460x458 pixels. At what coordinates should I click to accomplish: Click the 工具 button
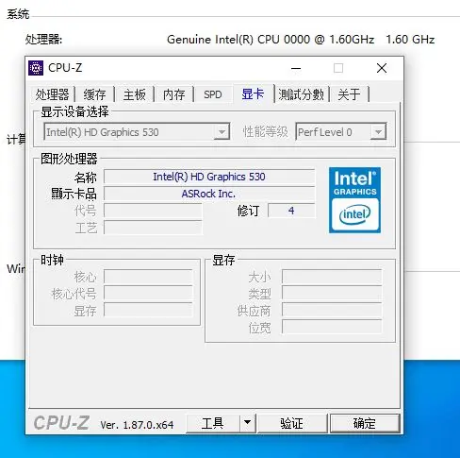(x=213, y=423)
